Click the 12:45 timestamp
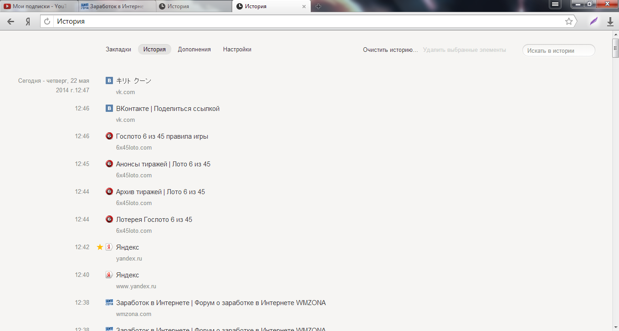619x331 pixels. 82,164
